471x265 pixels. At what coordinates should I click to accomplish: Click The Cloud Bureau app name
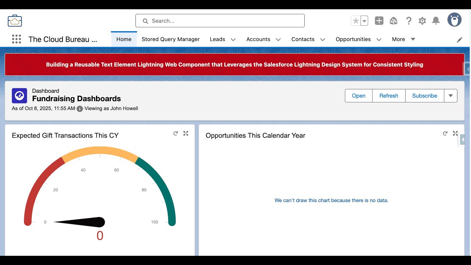[63, 39]
